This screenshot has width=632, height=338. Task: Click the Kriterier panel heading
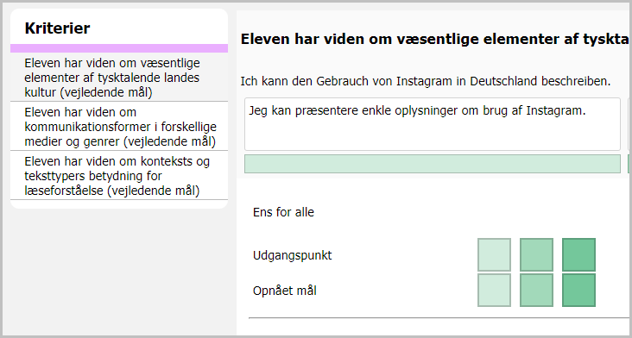tap(57, 28)
